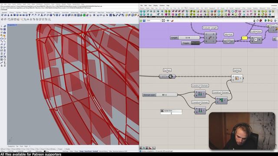
Task: Click the Domain start number slider
Action: 160,95
